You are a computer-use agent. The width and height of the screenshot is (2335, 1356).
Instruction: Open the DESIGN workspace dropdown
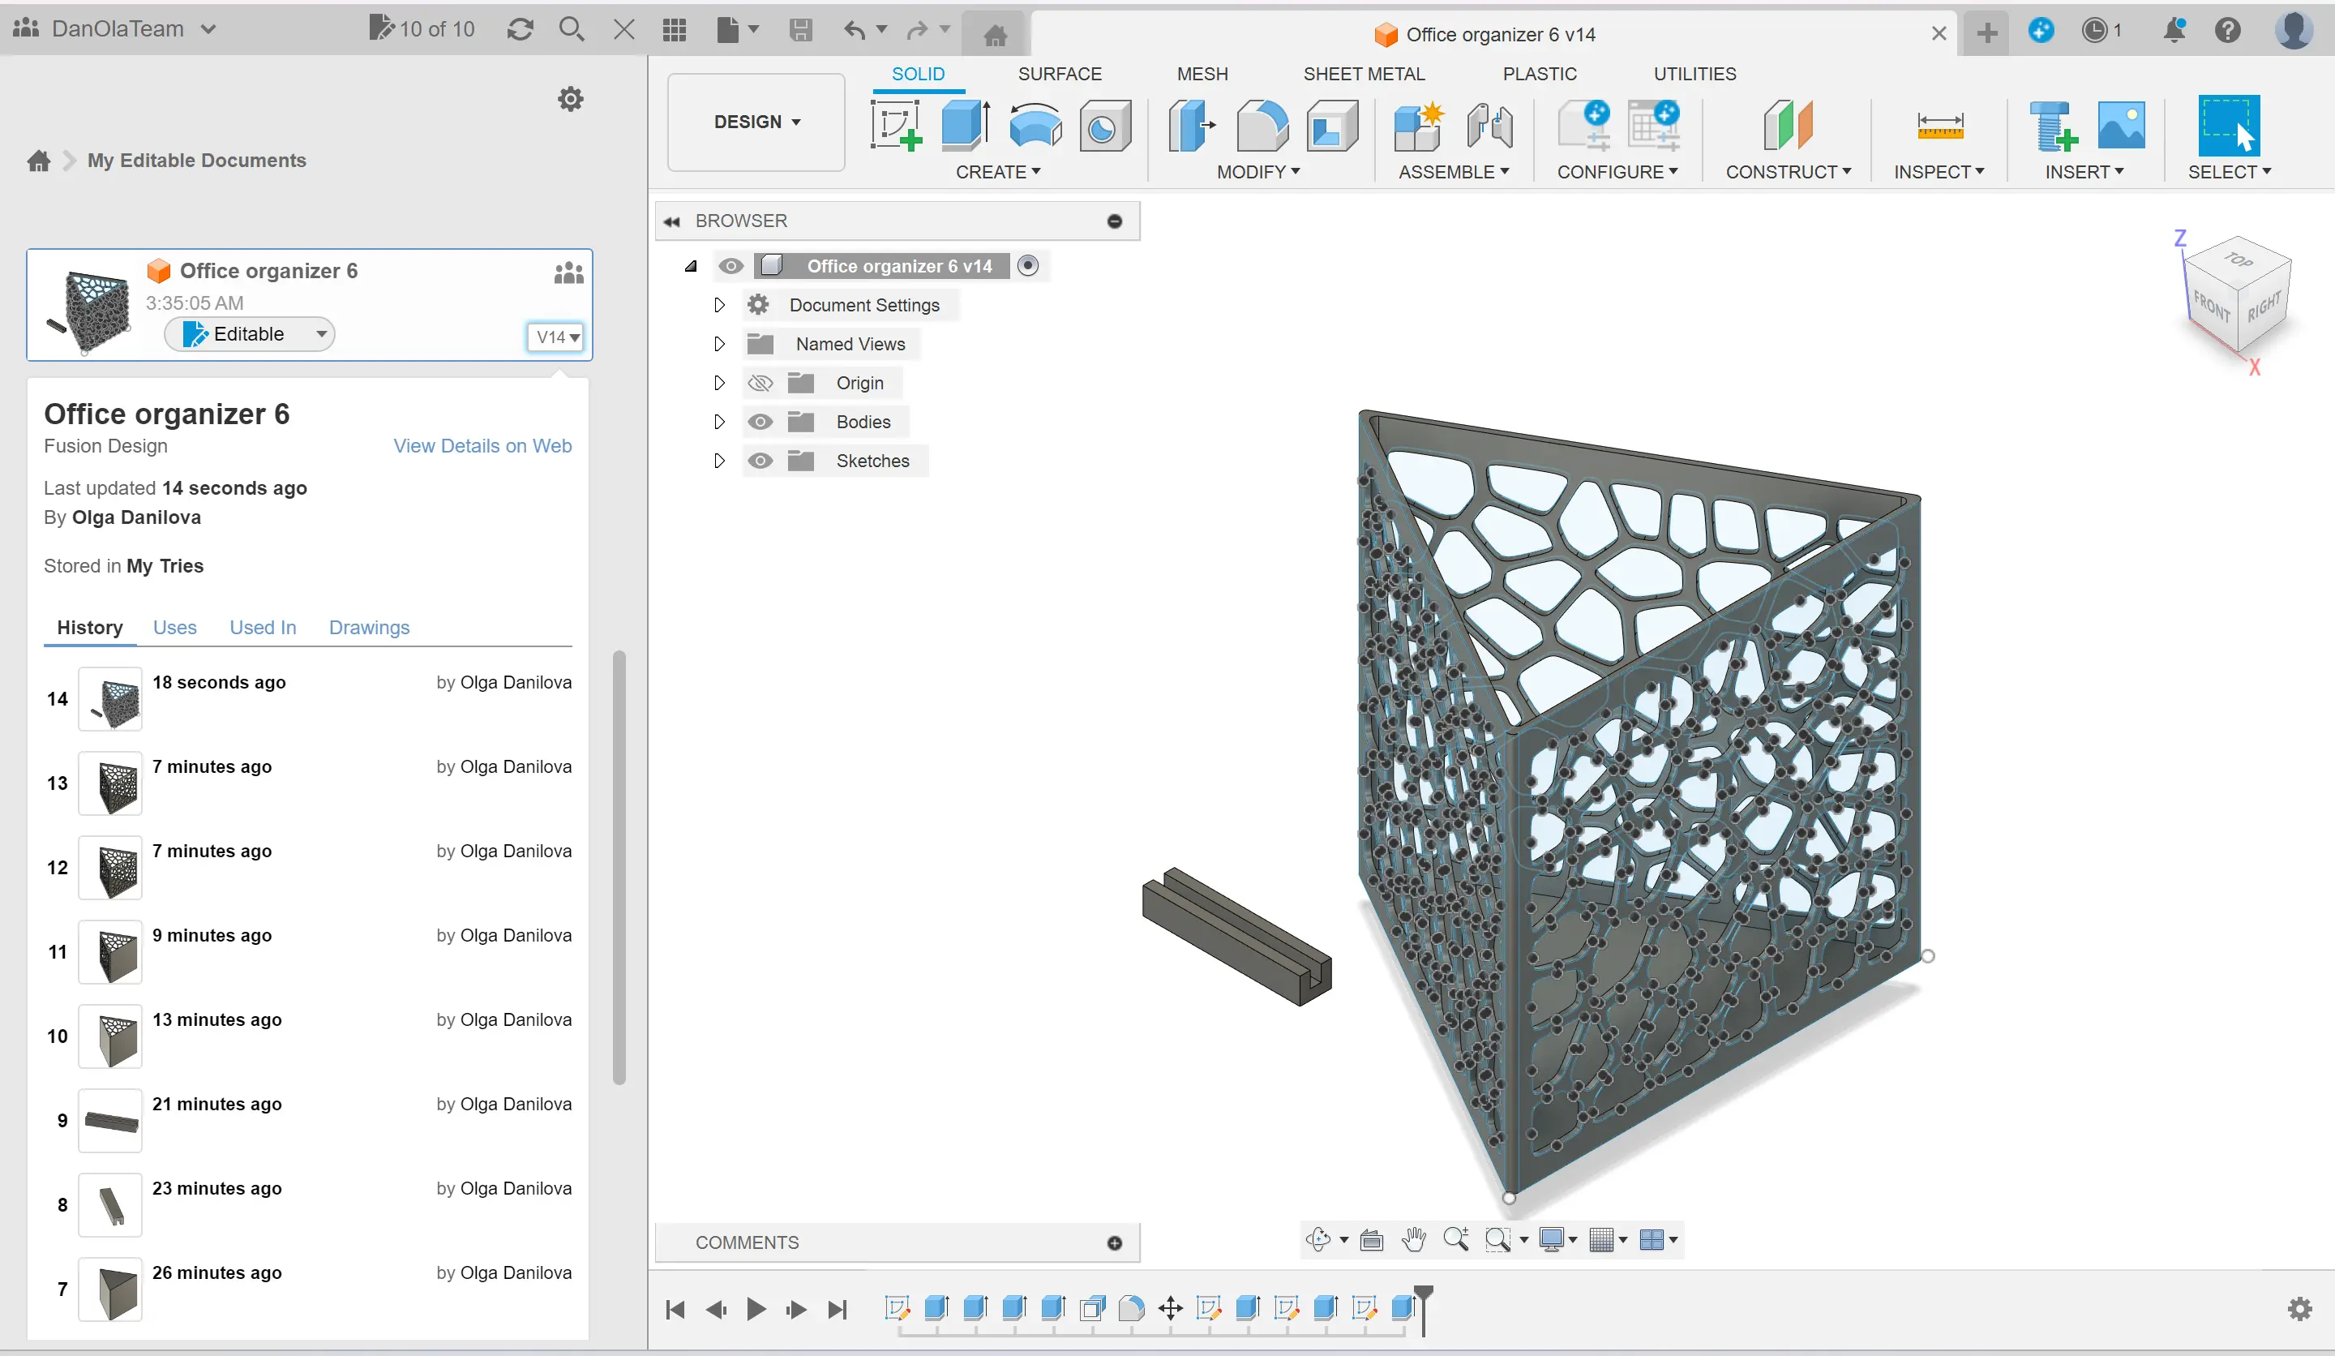756,122
